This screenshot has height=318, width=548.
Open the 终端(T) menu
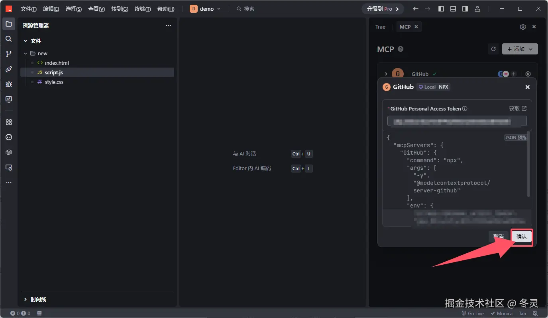pos(143,9)
